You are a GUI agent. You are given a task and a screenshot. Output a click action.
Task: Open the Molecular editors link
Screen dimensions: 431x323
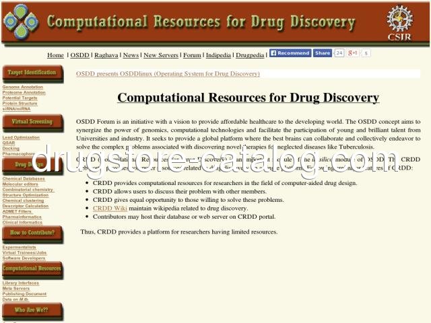pos(20,184)
